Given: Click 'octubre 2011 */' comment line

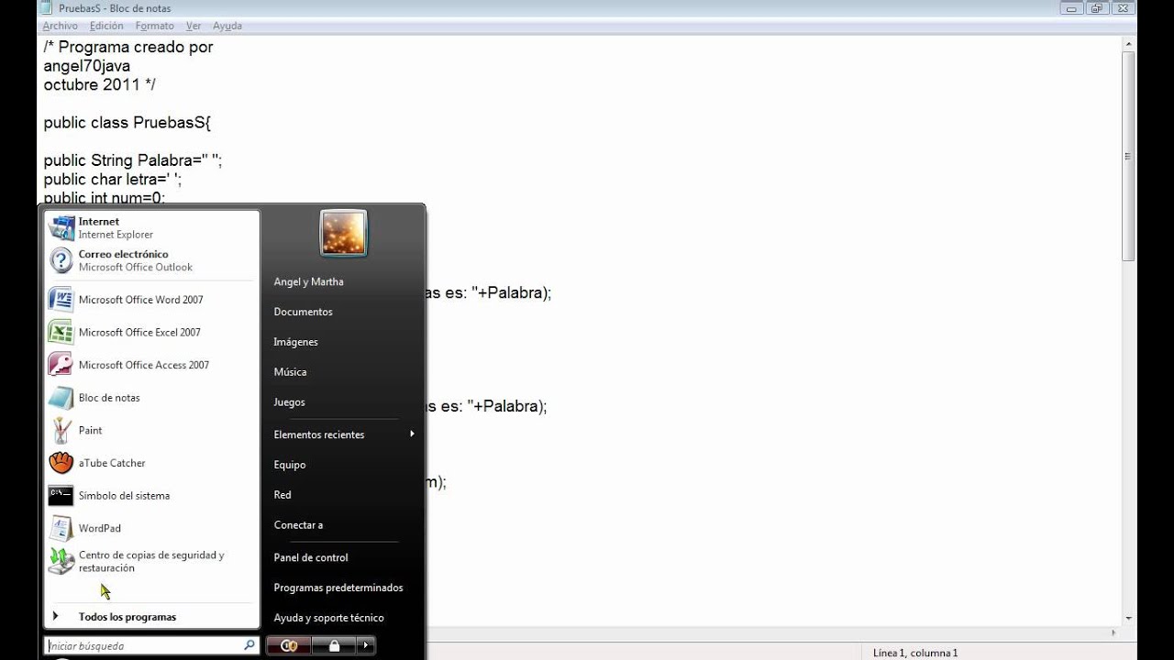Looking at the screenshot, I should [99, 84].
